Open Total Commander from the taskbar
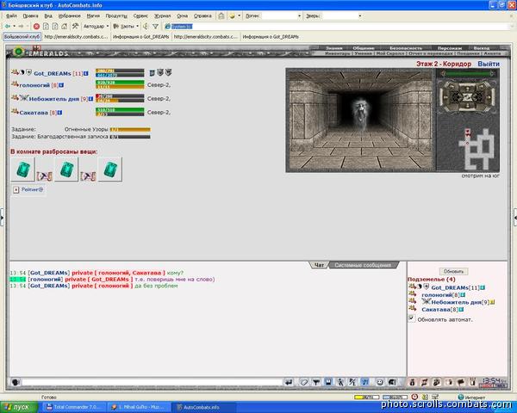Screen dimensions: 517x413 pos(76,407)
